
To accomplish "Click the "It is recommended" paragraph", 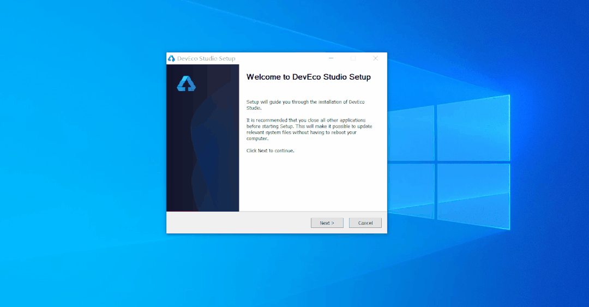I will click(309, 129).
